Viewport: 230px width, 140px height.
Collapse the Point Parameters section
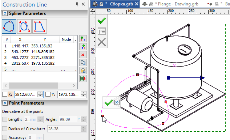tap(5, 103)
